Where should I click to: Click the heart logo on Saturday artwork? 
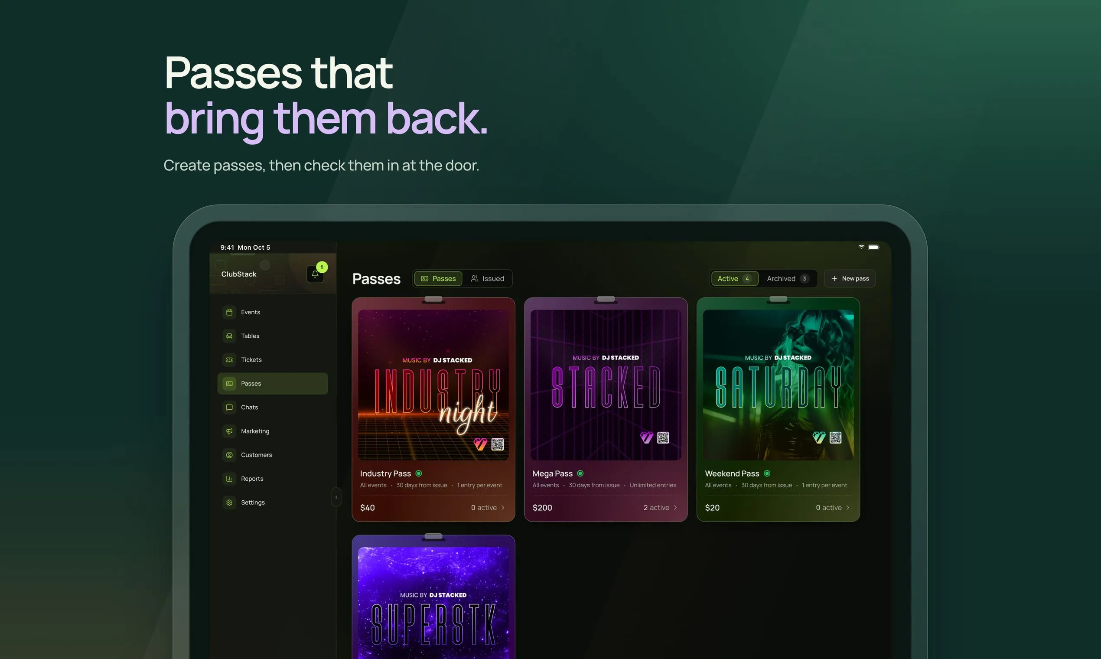pyautogui.click(x=819, y=437)
